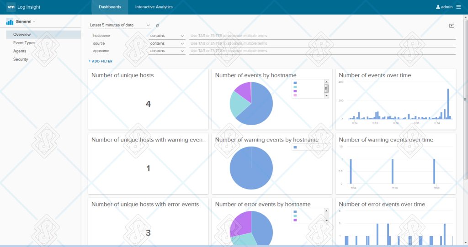Open the hostname operator contains dropdown
The image size is (468, 247).
[167, 36]
